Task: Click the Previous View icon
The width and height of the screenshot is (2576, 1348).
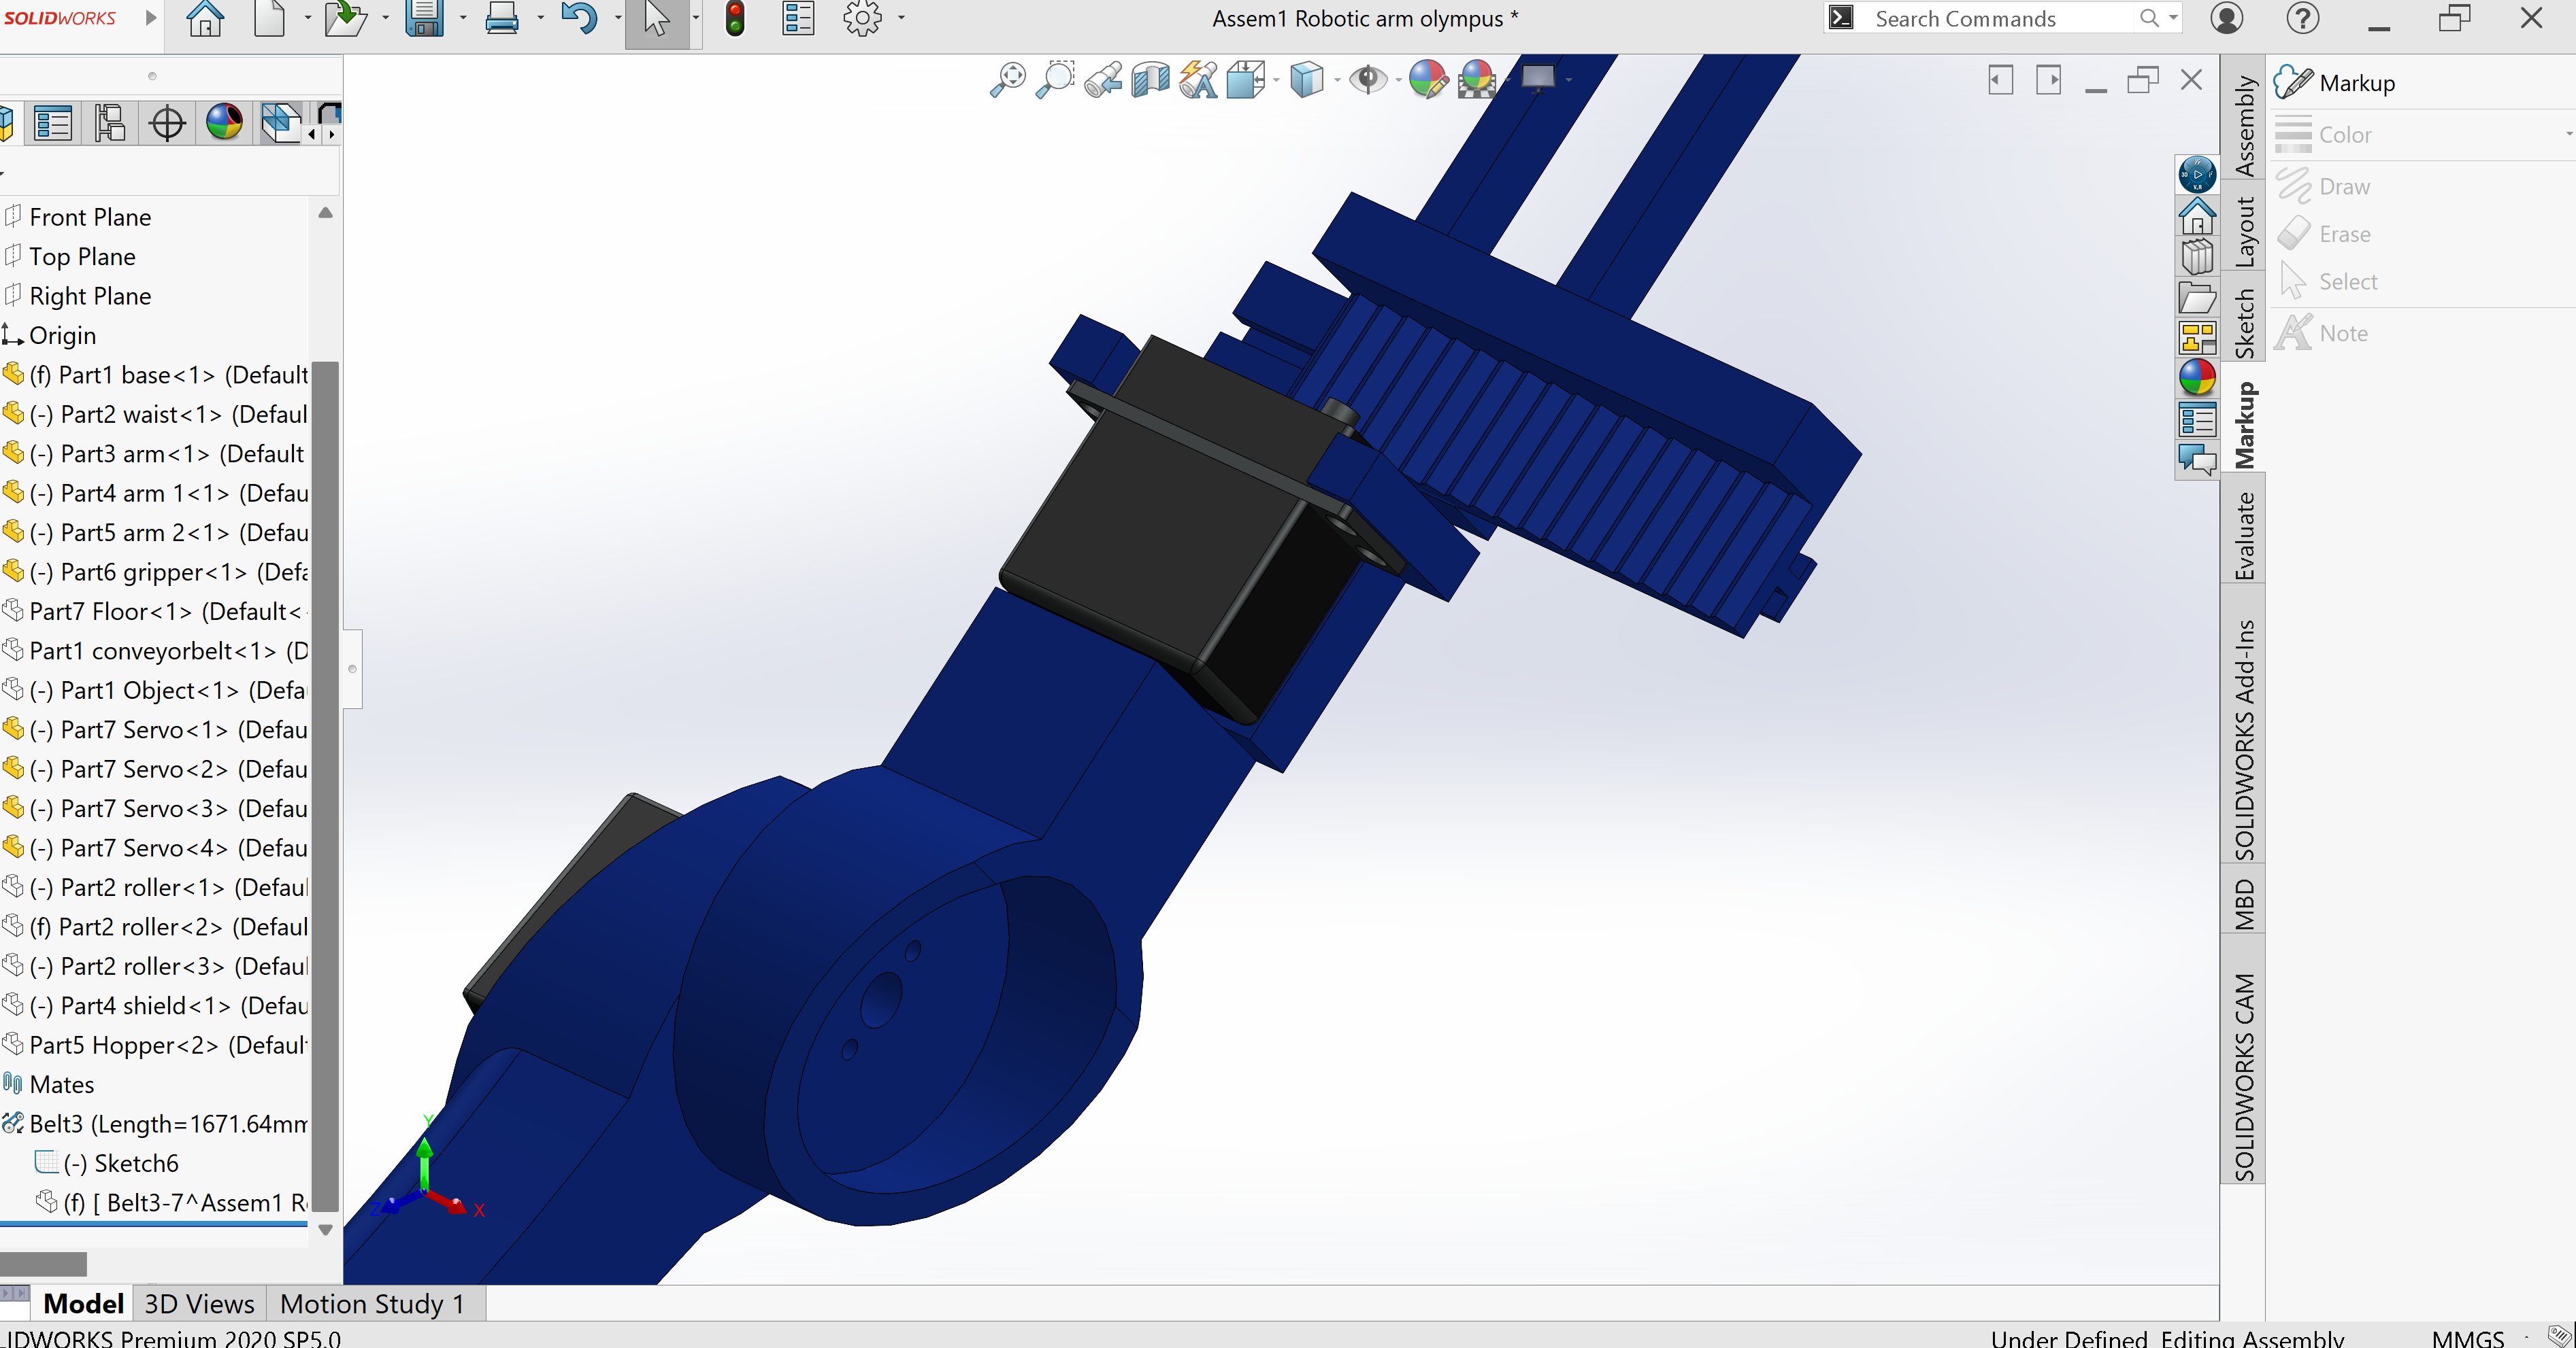Action: 1103,79
